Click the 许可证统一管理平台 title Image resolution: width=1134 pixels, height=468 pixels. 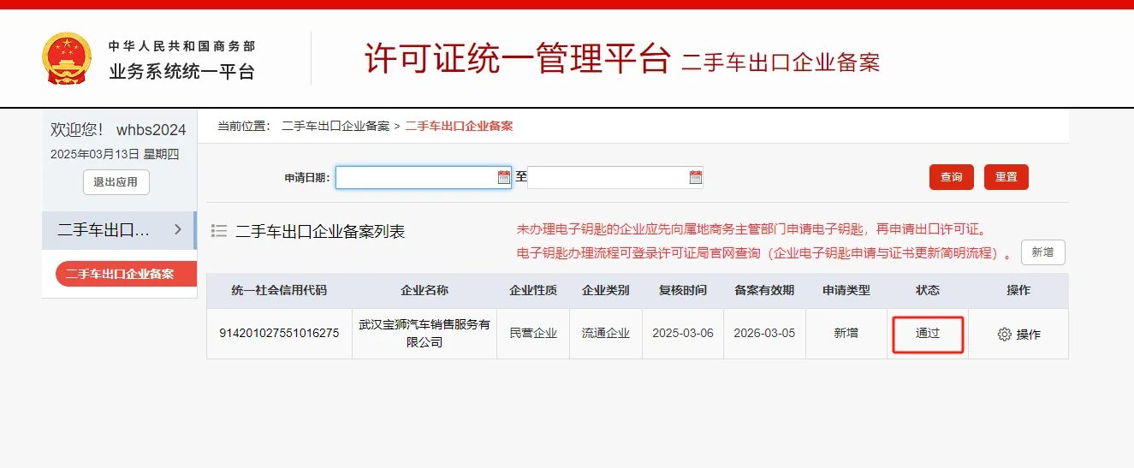517,59
